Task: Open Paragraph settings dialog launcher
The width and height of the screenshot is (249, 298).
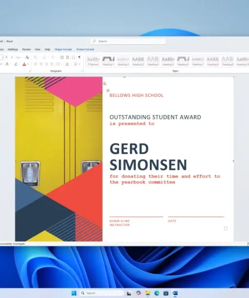Action: (x=82, y=71)
